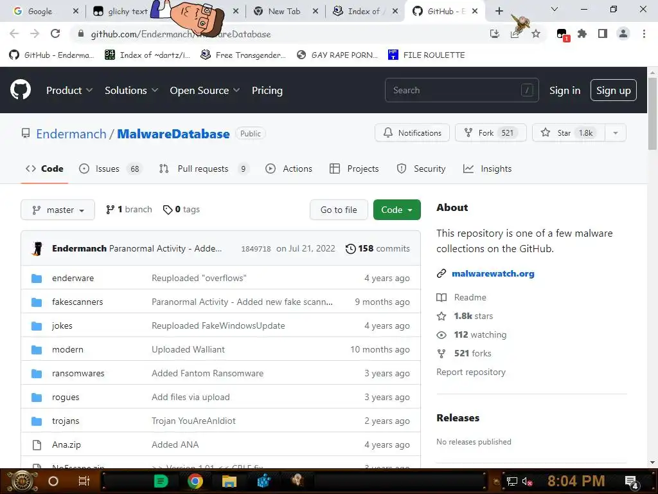658x494 pixels.
Task: Bookmark this page with the star icon
Action: click(536, 33)
